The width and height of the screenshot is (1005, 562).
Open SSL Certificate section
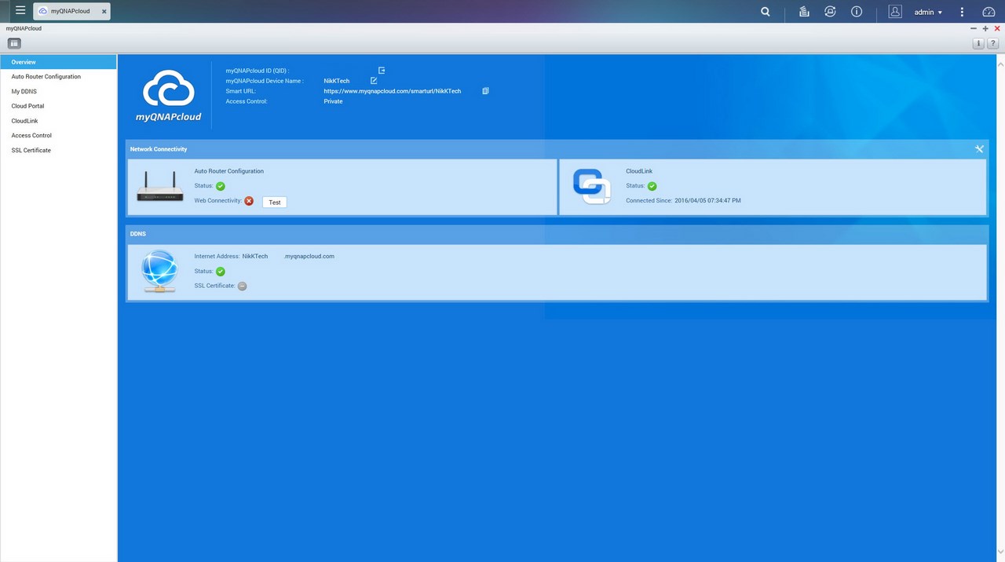[x=58, y=150]
